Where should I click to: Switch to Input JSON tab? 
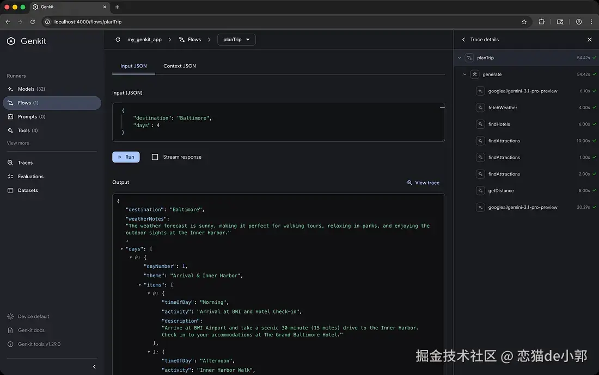click(x=134, y=66)
